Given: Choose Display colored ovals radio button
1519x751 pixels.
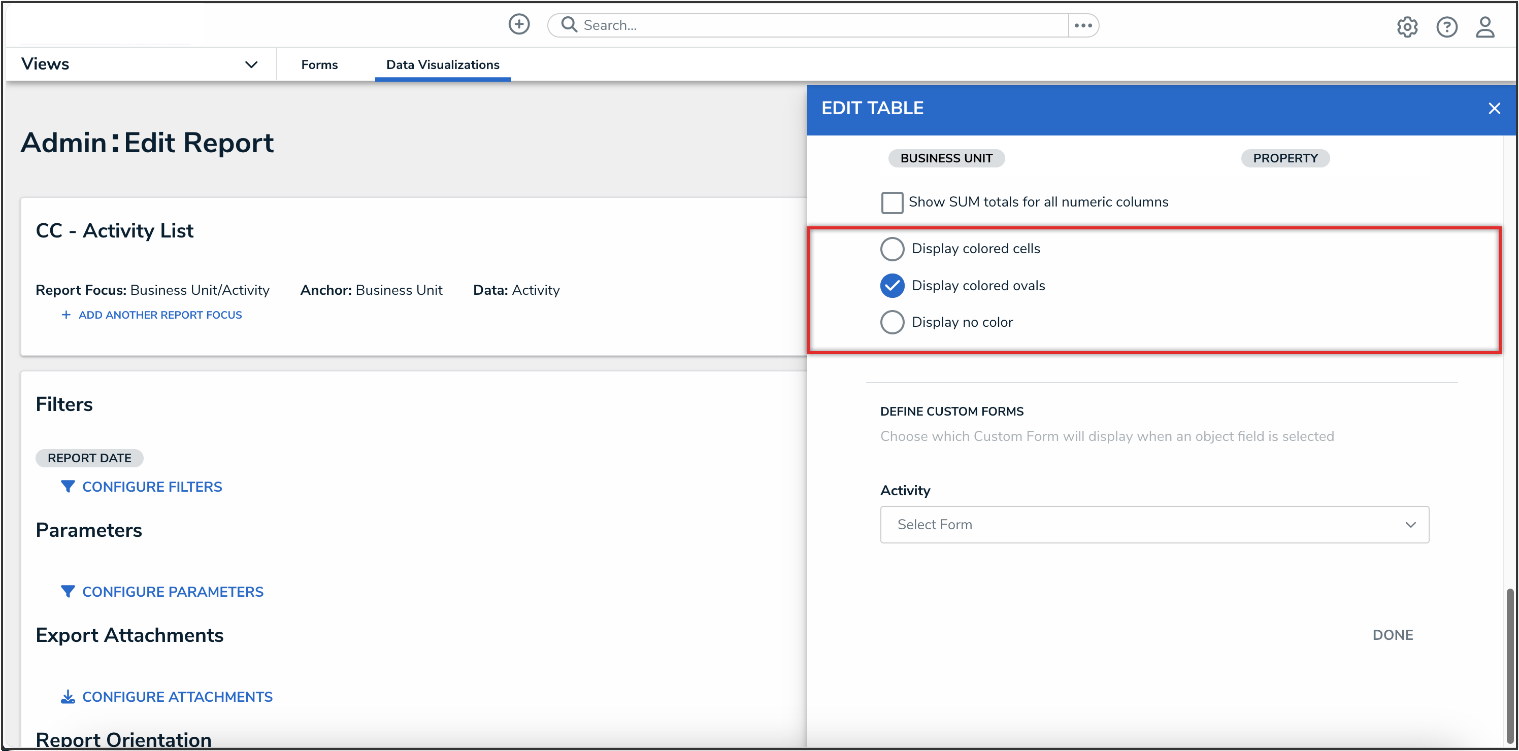Looking at the screenshot, I should (891, 285).
